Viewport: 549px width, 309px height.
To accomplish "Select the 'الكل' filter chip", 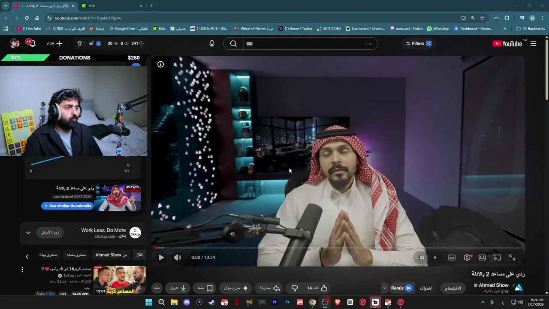I will pyautogui.click(x=139, y=255).
